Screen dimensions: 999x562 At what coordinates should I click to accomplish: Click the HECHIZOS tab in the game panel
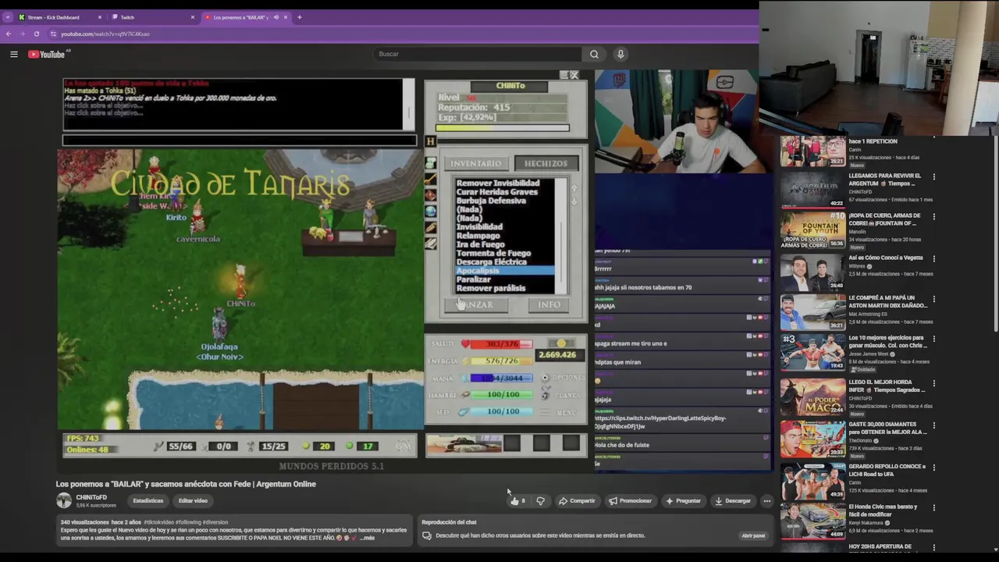(x=546, y=163)
